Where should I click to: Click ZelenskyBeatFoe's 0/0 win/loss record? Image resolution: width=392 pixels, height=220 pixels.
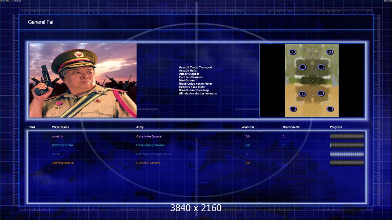click(x=247, y=163)
